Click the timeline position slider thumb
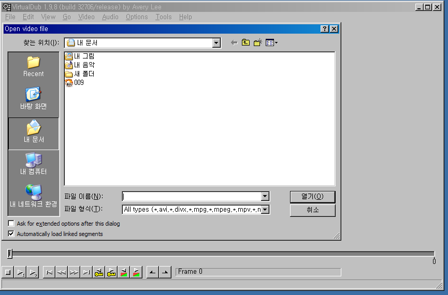Image resolution: width=448 pixels, height=295 pixels. click(x=10, y=254)
